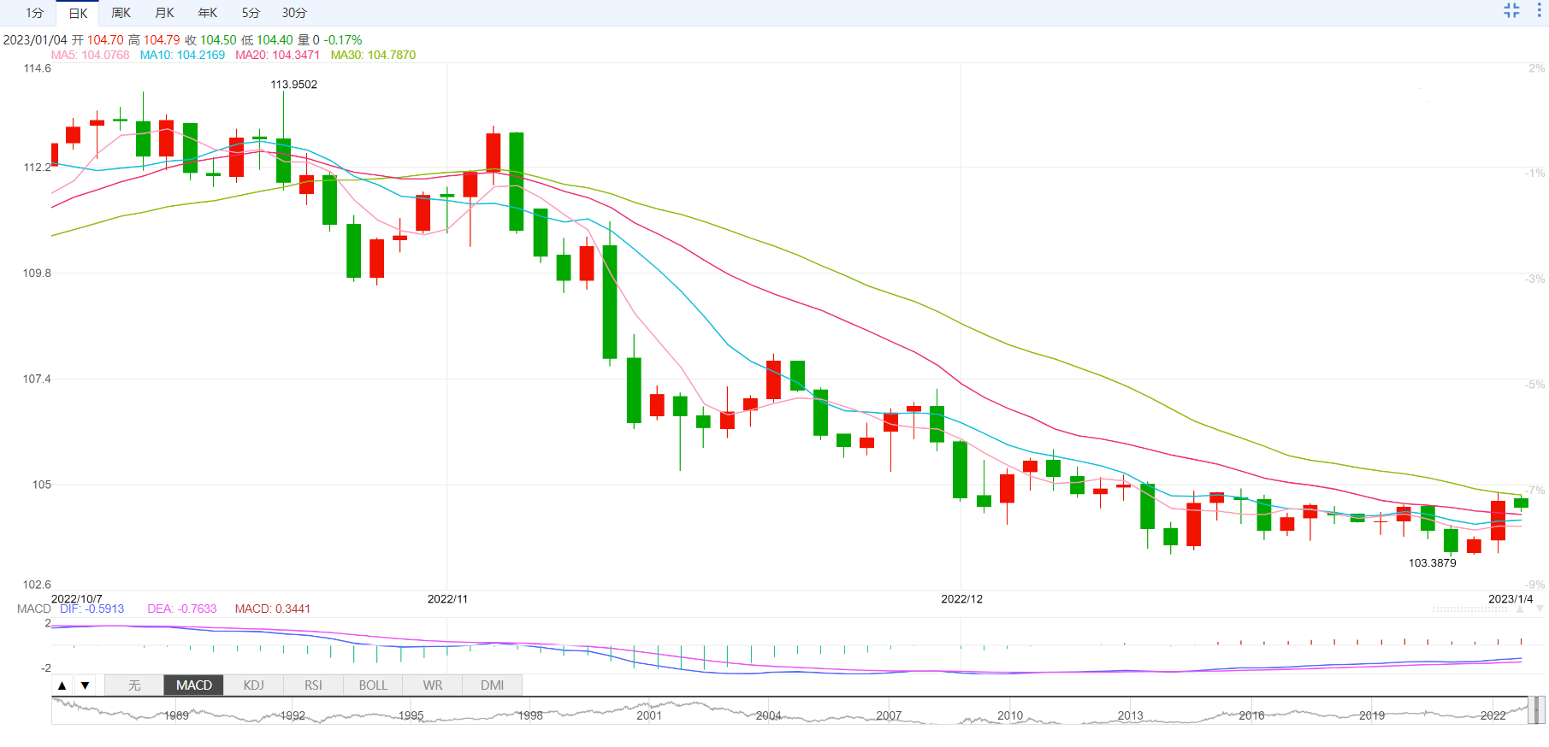Switch to 周K weekly chart

(x=121, y=13)
